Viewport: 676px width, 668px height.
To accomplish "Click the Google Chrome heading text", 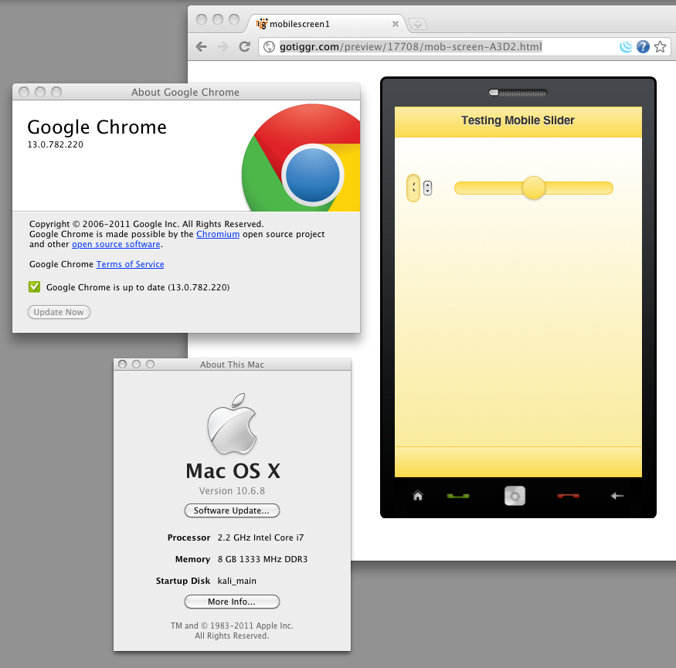I will click(97, 127).
